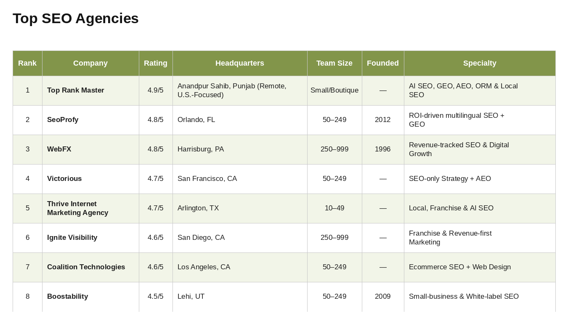Select the 4.7/5 rating for Victorious
Viewport: 568px width, 324px height.
[156, 179]
